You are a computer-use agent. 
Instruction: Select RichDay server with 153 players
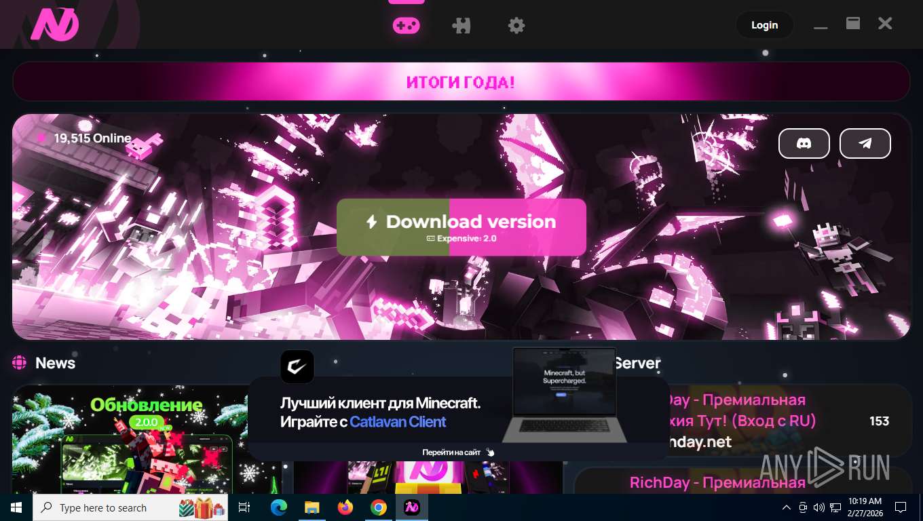click(x=742, y=421)
